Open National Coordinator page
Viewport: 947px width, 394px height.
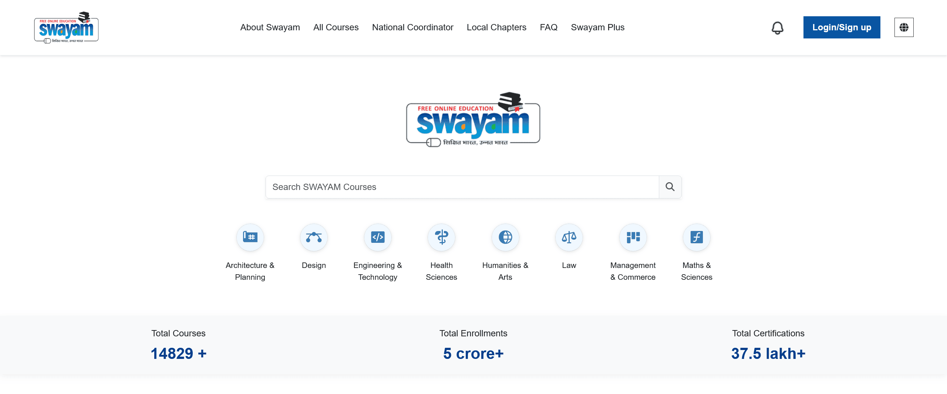(412, 27)
